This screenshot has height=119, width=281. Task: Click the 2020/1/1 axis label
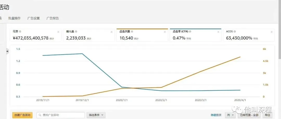coord(122,100)
